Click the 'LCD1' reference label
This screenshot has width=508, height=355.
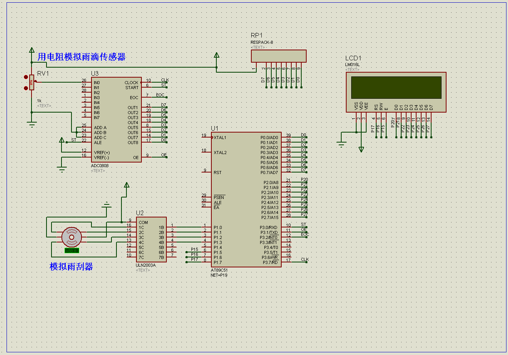click(x=354, y=58)
